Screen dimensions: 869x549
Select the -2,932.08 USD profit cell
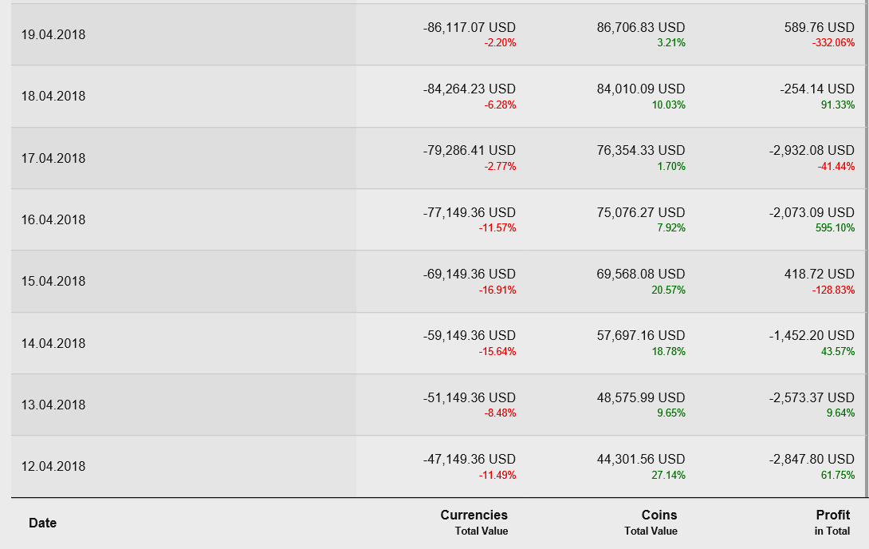tap(812, 150)
